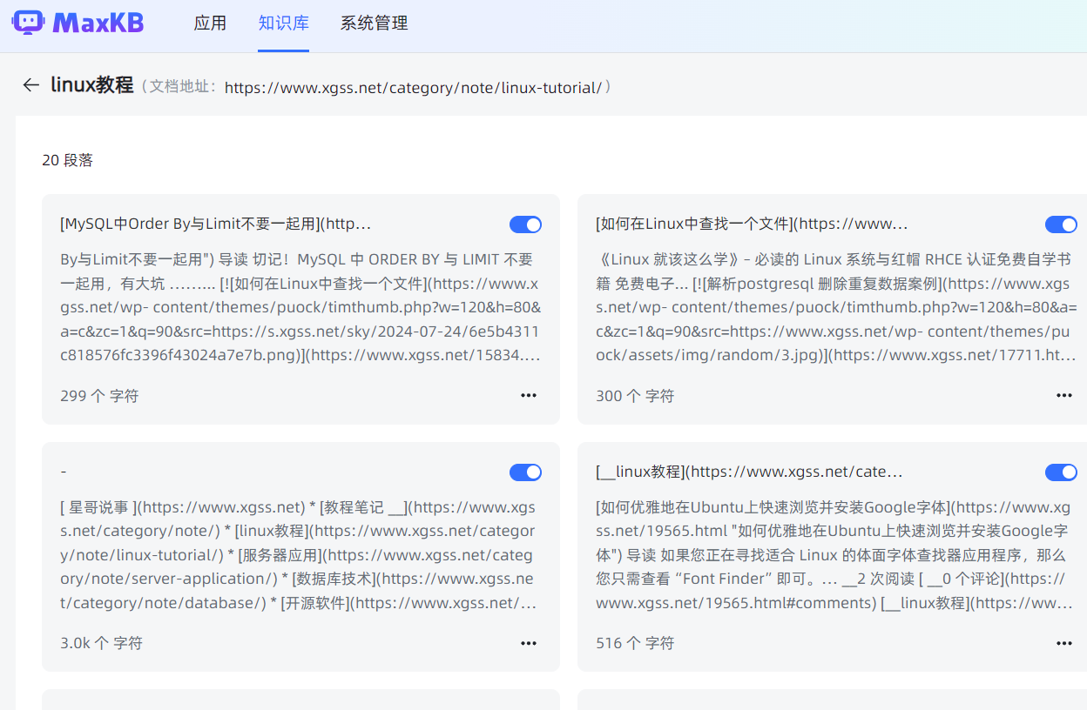Open the [__linux教程] paragraph card title

(749, 472)
